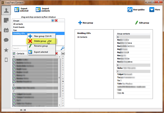Viewport: 164px width, 113px height.
Task: Uncheck last contact under N
Action: pos(14,82)
